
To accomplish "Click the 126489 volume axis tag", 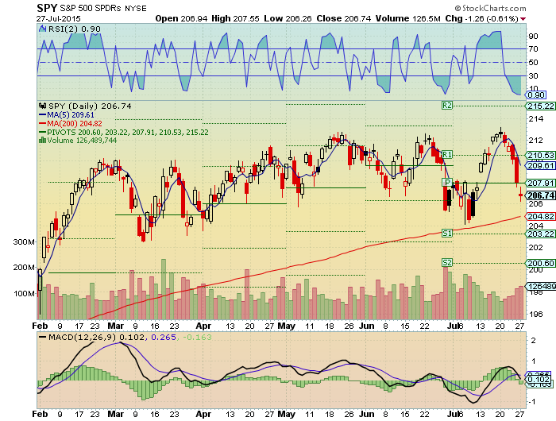I will point(541,286).
